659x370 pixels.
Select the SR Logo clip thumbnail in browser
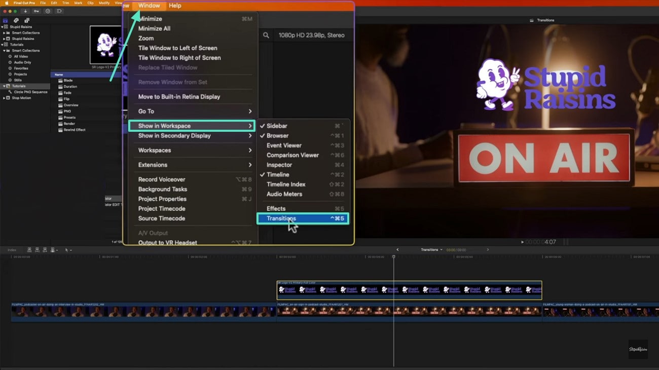(x=106, y=45)
